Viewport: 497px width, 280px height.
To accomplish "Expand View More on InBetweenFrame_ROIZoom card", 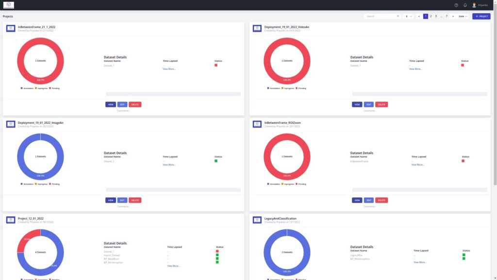I will 418,165.
